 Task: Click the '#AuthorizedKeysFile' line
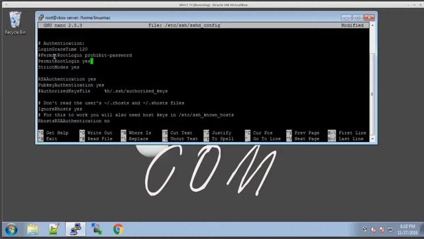103,91
